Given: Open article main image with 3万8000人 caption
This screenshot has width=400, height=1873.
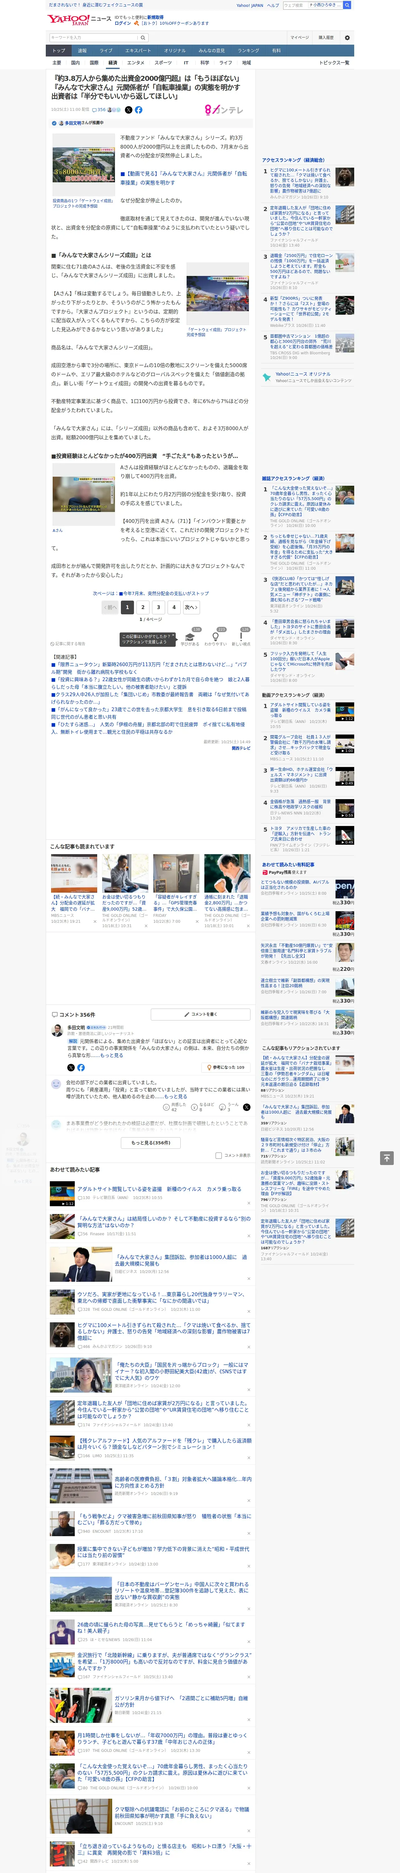Looking at the screenshot, I should coord(83,166).
